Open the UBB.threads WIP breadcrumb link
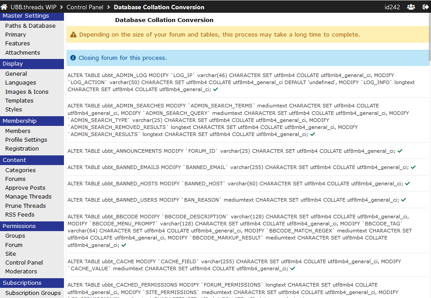This screenshot has height=298, width=431. pos(34,7)
